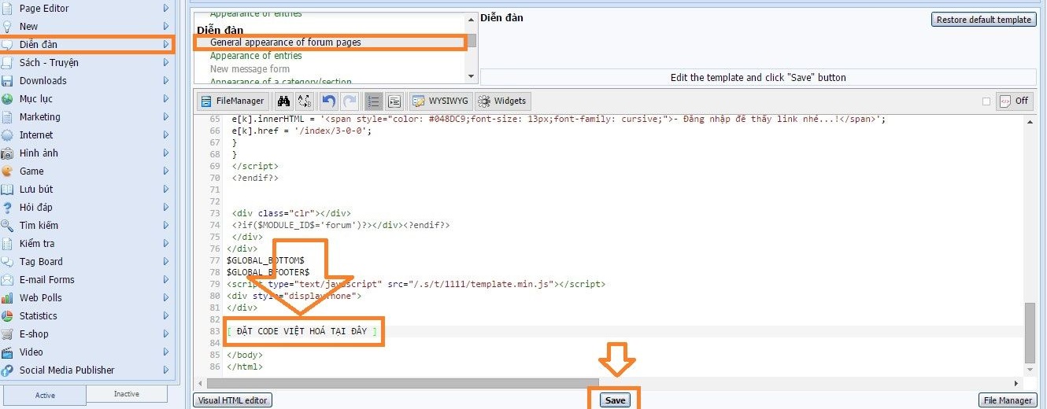Redo the last undone edit

pyautogui.click(x=350, y=101)
